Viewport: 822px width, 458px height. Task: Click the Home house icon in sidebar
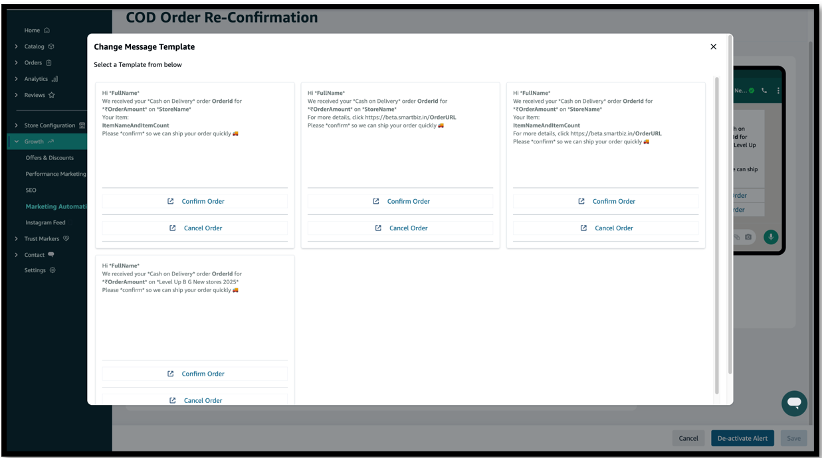pos(47,31)
